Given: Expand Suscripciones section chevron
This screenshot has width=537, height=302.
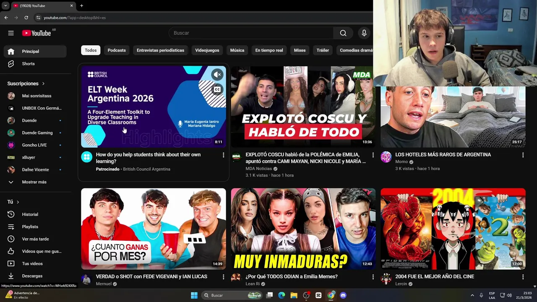Looking at the screenshot, I should (43, 83).
